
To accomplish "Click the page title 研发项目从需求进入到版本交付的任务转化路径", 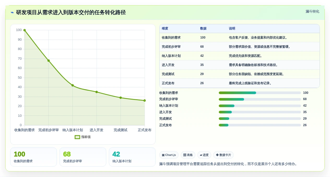I will coord(71,13).
